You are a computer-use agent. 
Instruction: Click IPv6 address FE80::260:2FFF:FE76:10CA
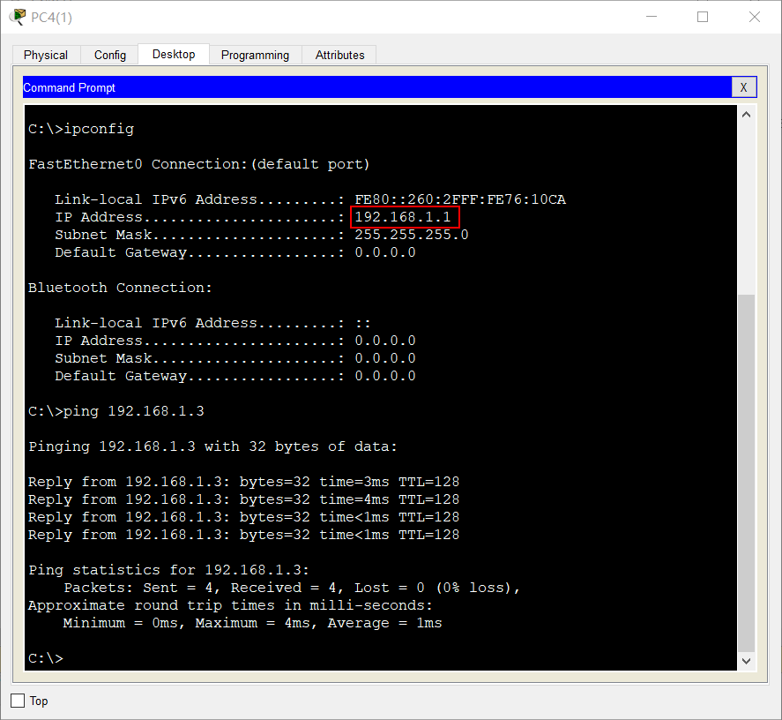click(x=460, y=199)
